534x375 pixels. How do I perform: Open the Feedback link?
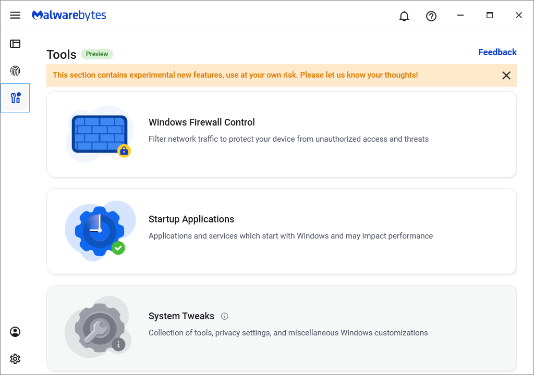[497, 52]
